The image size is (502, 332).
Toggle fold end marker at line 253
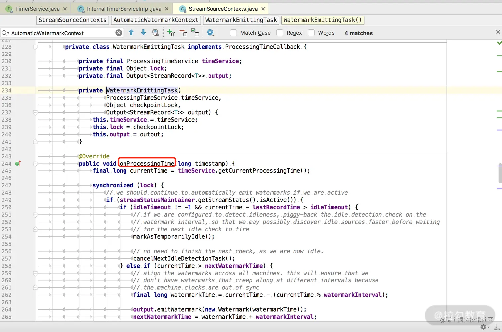coord(35,229)
